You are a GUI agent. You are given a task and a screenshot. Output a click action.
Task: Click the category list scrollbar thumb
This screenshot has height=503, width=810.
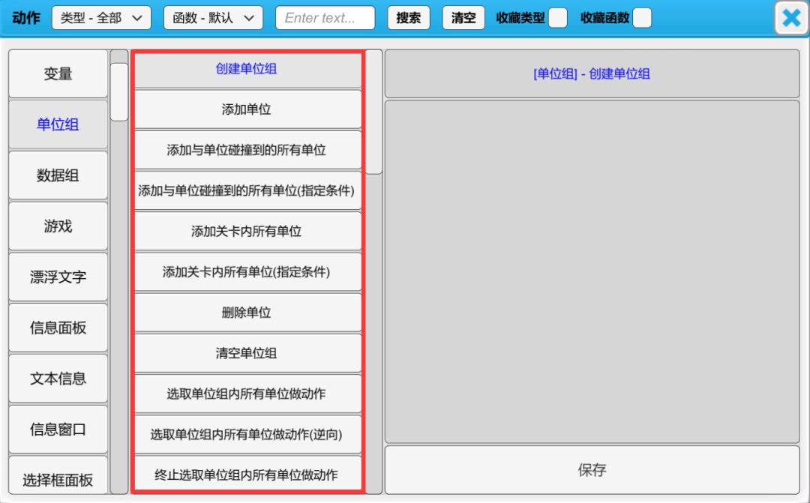click(x=119, y=92)
